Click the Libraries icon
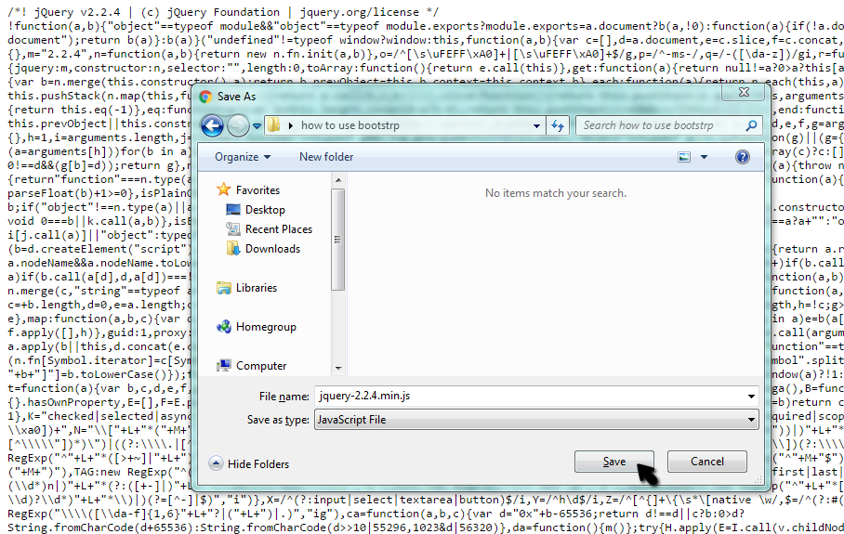Viewport: 844px width, 534px height. pos(223,288)
